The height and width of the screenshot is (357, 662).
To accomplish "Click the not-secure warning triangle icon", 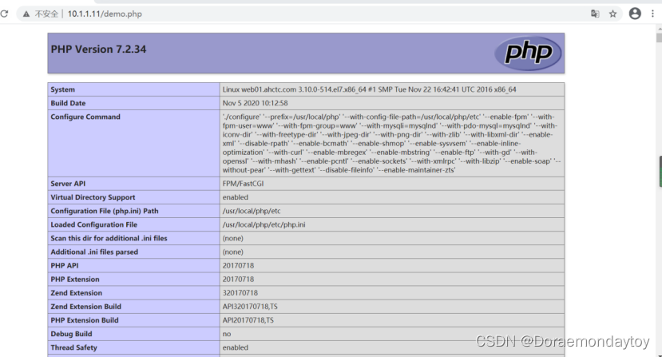I will click(26, 14).
